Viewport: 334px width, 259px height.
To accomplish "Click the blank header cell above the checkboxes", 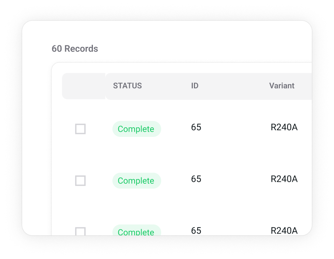I will [83, 86].
